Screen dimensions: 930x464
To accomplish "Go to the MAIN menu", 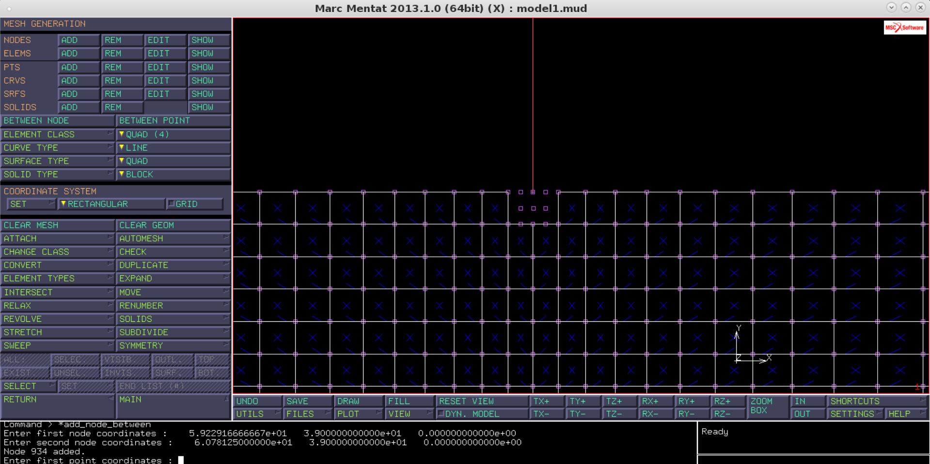I will coord(173,405).
